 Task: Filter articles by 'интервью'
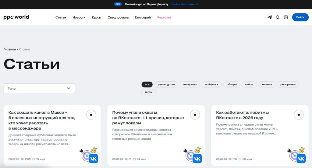190,84
